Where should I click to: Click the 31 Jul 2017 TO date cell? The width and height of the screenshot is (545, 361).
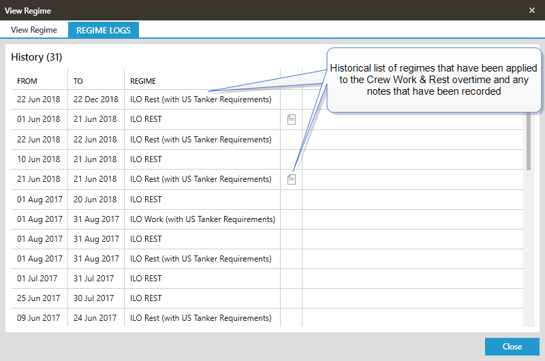94,279
